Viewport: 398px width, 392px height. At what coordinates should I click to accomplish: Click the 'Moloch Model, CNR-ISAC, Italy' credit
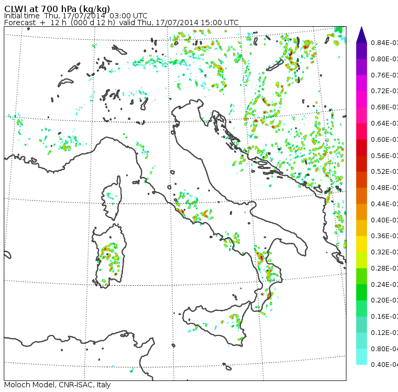[x=58, y=385]
